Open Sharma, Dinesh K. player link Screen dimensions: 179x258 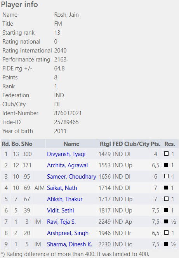[69, 244]
